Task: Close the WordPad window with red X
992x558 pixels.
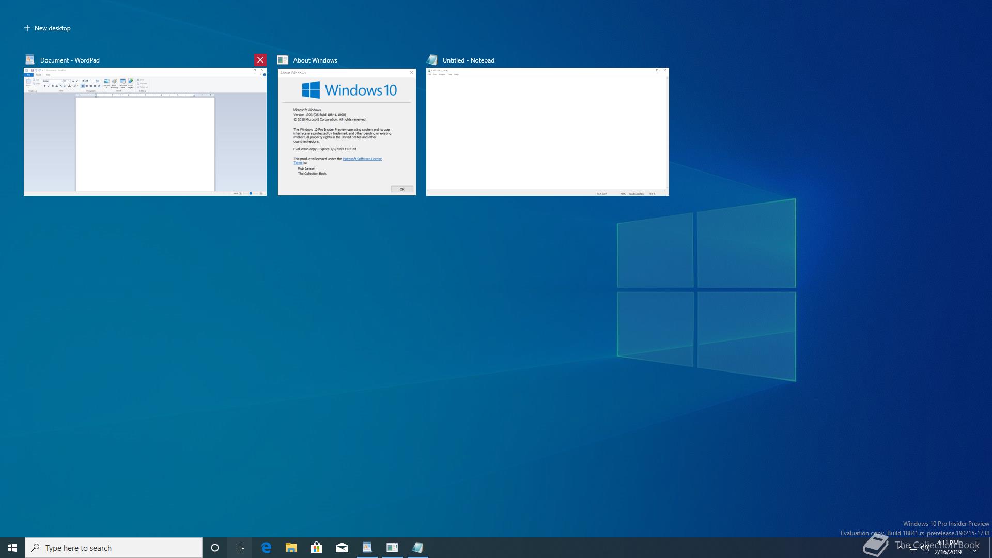Action: tap(260, 60)
